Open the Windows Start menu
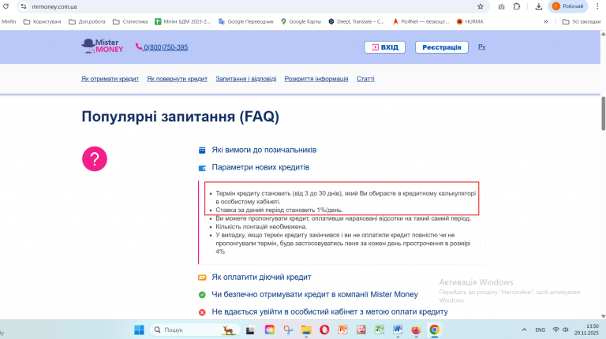606x339 pixels. click(139, 330)
